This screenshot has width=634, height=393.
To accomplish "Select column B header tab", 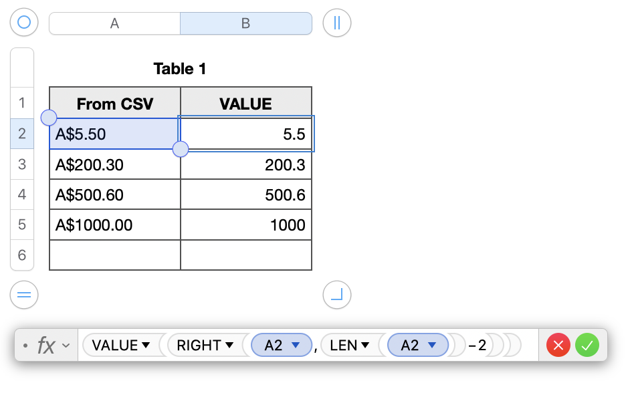I will (x=245, y=23).
